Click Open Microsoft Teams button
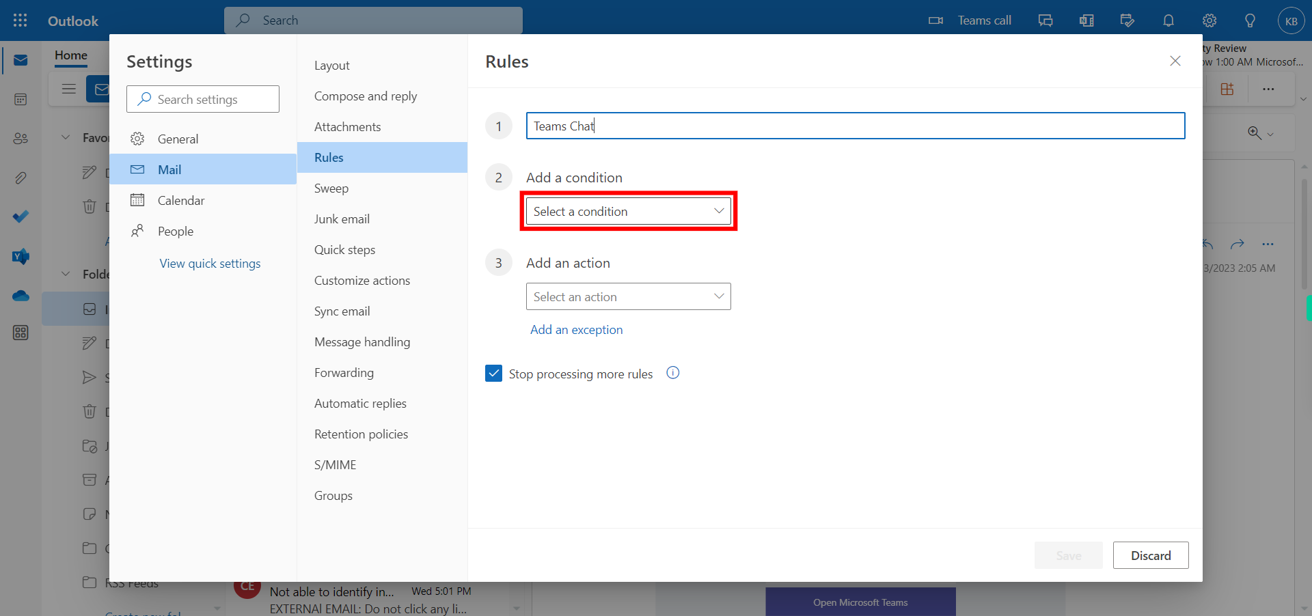Screen dimensions: 1312x616 (x=860, y=602)
